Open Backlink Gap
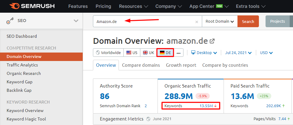Image resolution: width=293 pixels, height=125 pixels. [x=19, y=90]
